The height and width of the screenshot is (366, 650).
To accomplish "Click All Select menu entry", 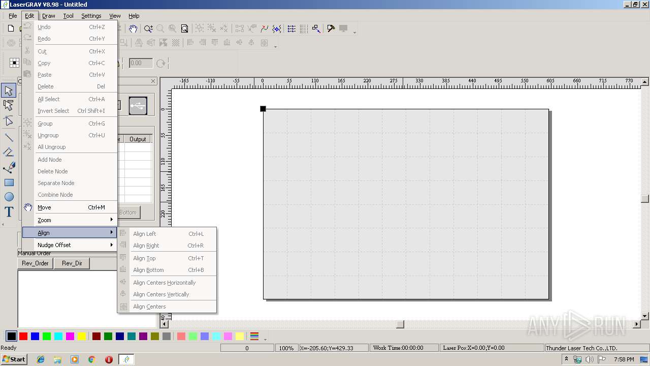I will coord(70,99).
